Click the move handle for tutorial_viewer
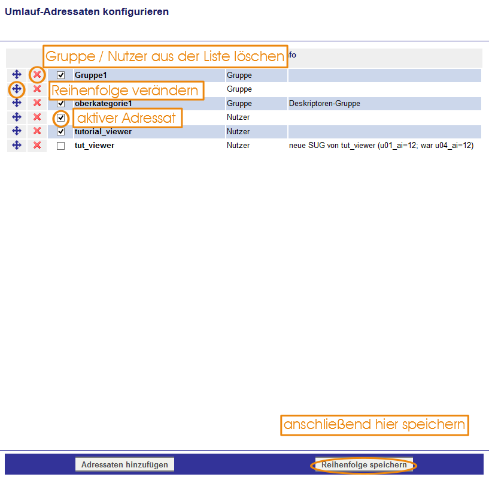 17,131
